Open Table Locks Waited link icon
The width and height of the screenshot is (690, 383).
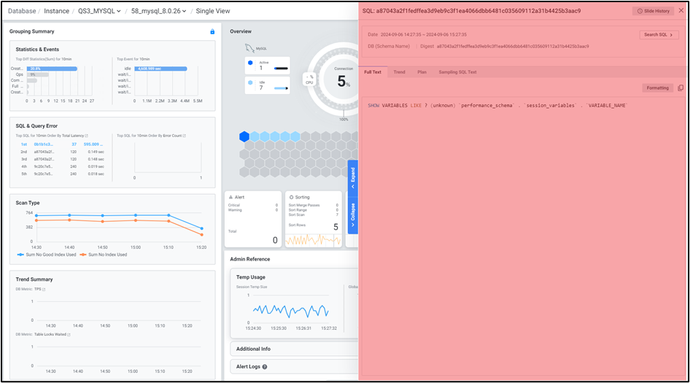click(x=69, y=334)
